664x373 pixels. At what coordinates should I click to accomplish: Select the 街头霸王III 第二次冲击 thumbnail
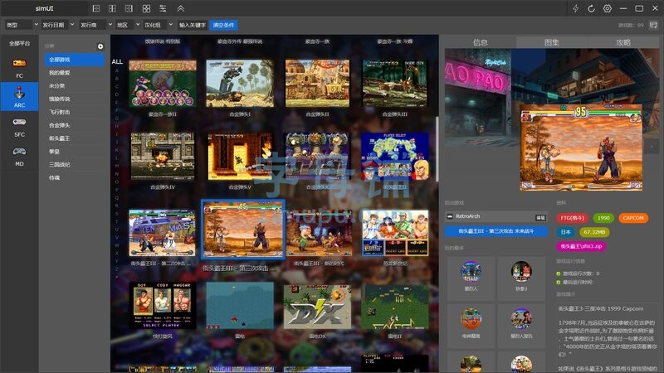tap(162, 233)
